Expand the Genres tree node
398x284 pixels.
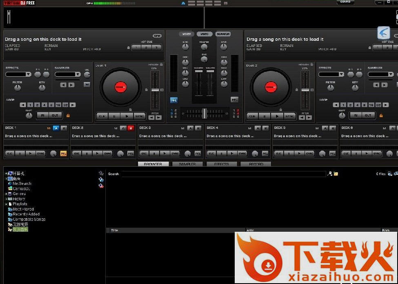(6, 194)
